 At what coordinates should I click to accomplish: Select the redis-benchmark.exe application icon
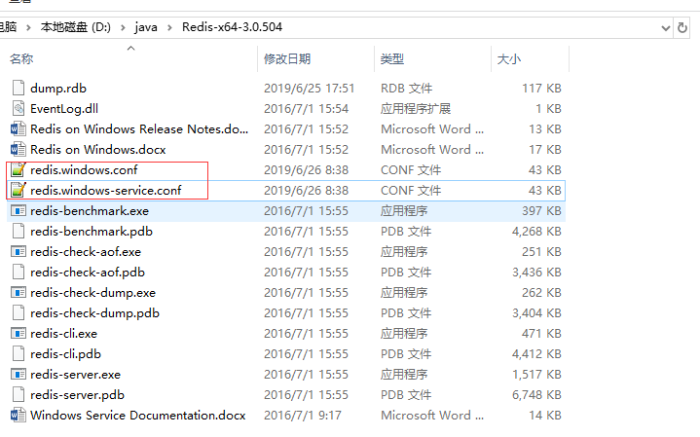coord(18,210)
